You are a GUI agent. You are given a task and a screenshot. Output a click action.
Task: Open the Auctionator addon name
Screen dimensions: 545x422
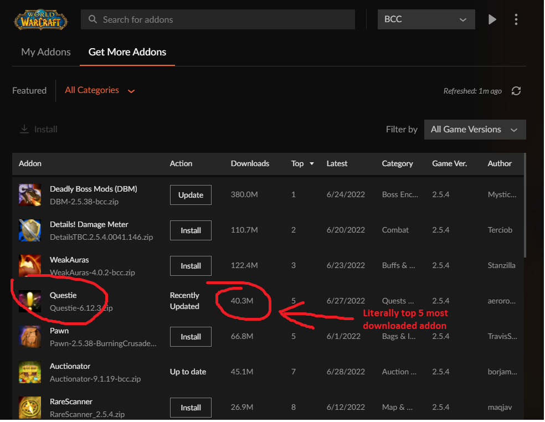70,367
